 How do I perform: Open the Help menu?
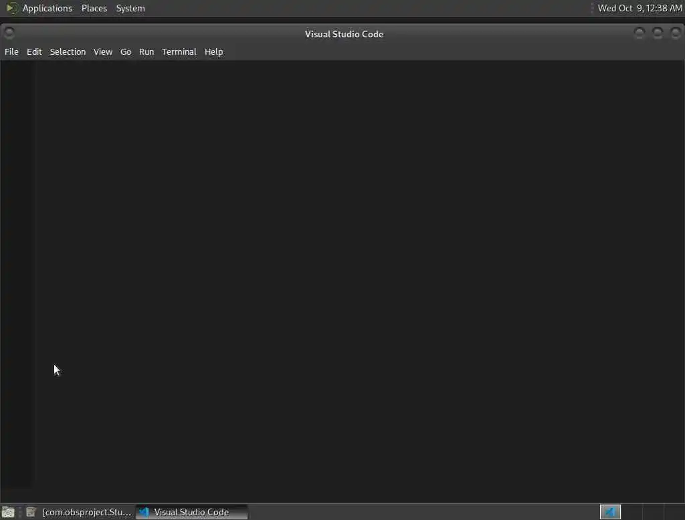[x=213, y=51]
